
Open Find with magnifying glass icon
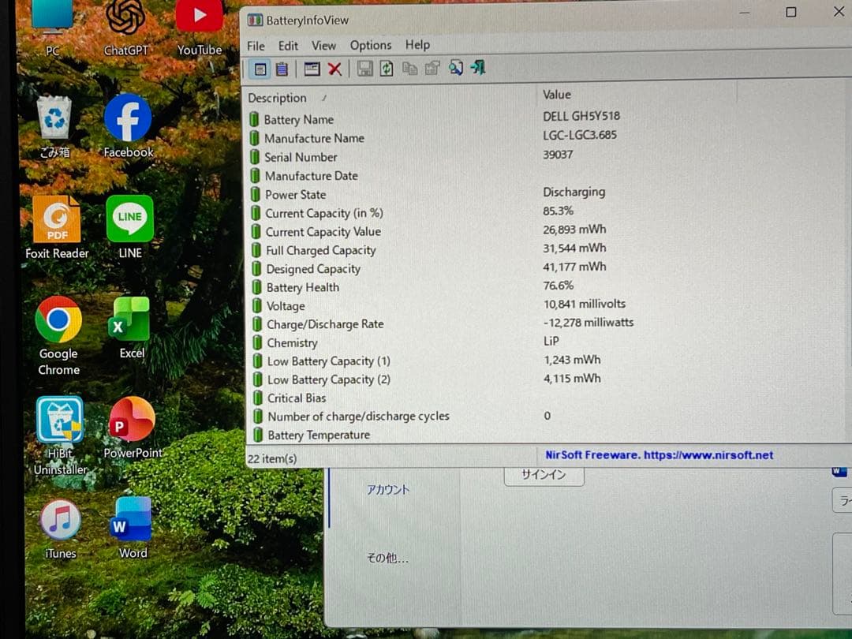456,69
